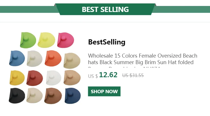The width and height of the screenshot is (210, 116).
Task: Select the orange hat
Action: 53,57
